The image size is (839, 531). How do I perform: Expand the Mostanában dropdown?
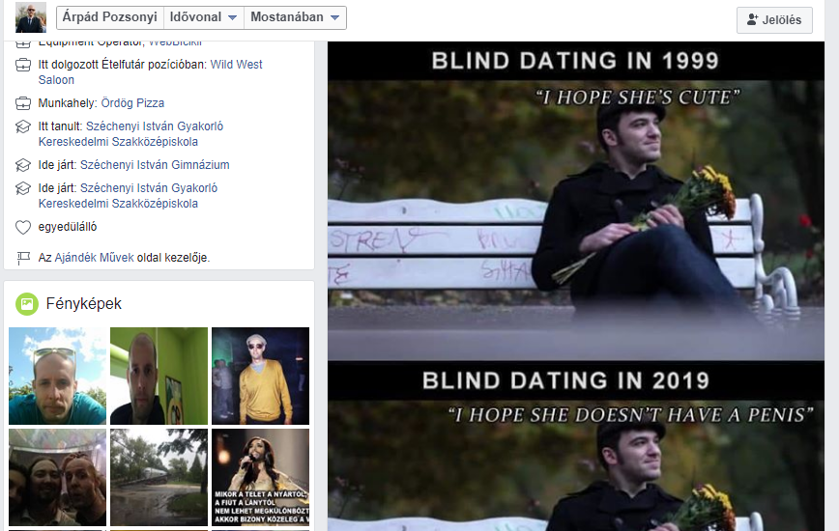(295, 17)
